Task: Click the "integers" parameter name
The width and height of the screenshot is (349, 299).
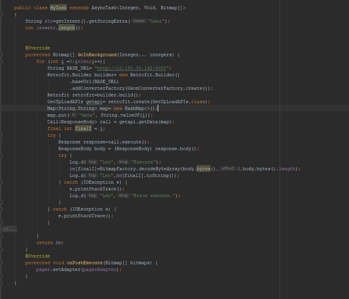Action: (x=161, y=55)
